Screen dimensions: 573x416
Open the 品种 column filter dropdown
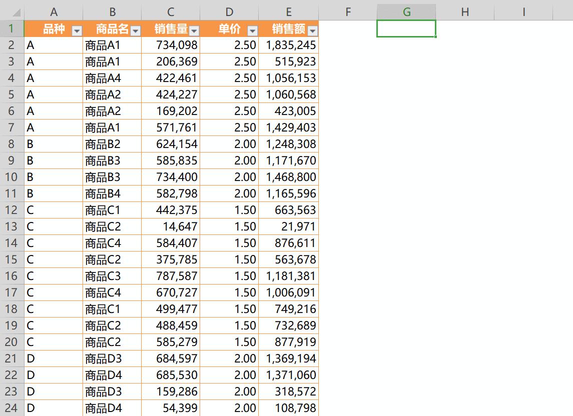[77, 31]
